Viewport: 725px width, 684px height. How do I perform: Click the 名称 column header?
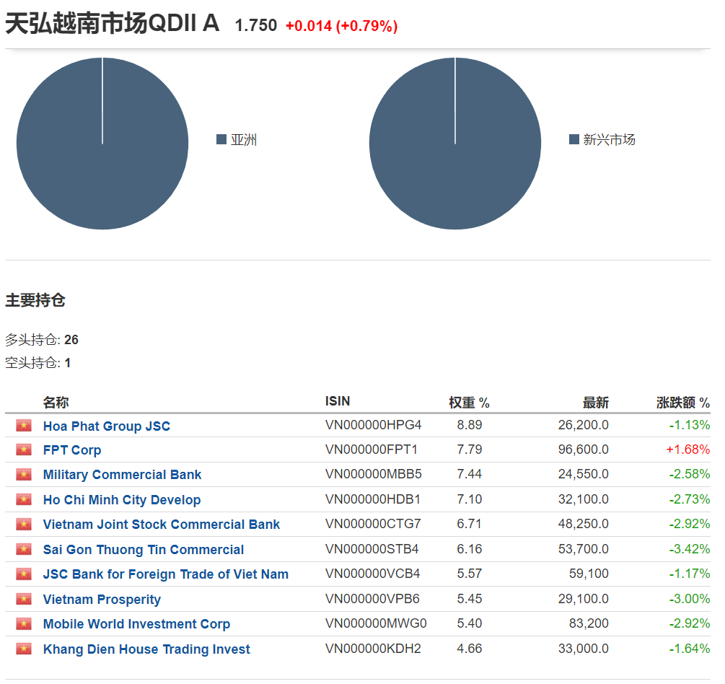[56, 403]
